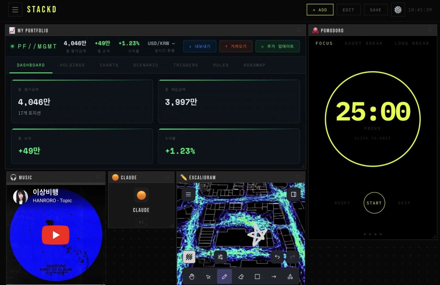Switch to the Holdings tab
The height and width of the screenshot is (285, 440).
(x=72, y=65)
